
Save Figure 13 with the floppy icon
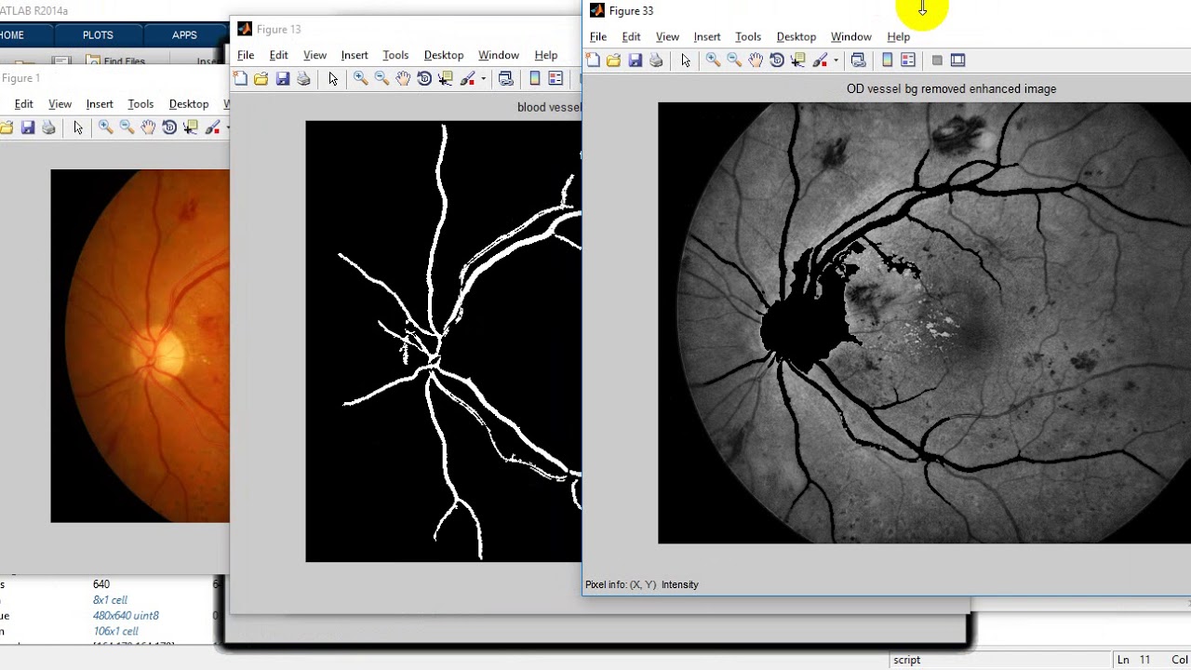pos(282,79)
